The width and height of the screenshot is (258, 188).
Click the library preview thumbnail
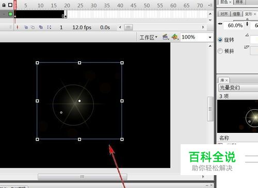(237, 116)
